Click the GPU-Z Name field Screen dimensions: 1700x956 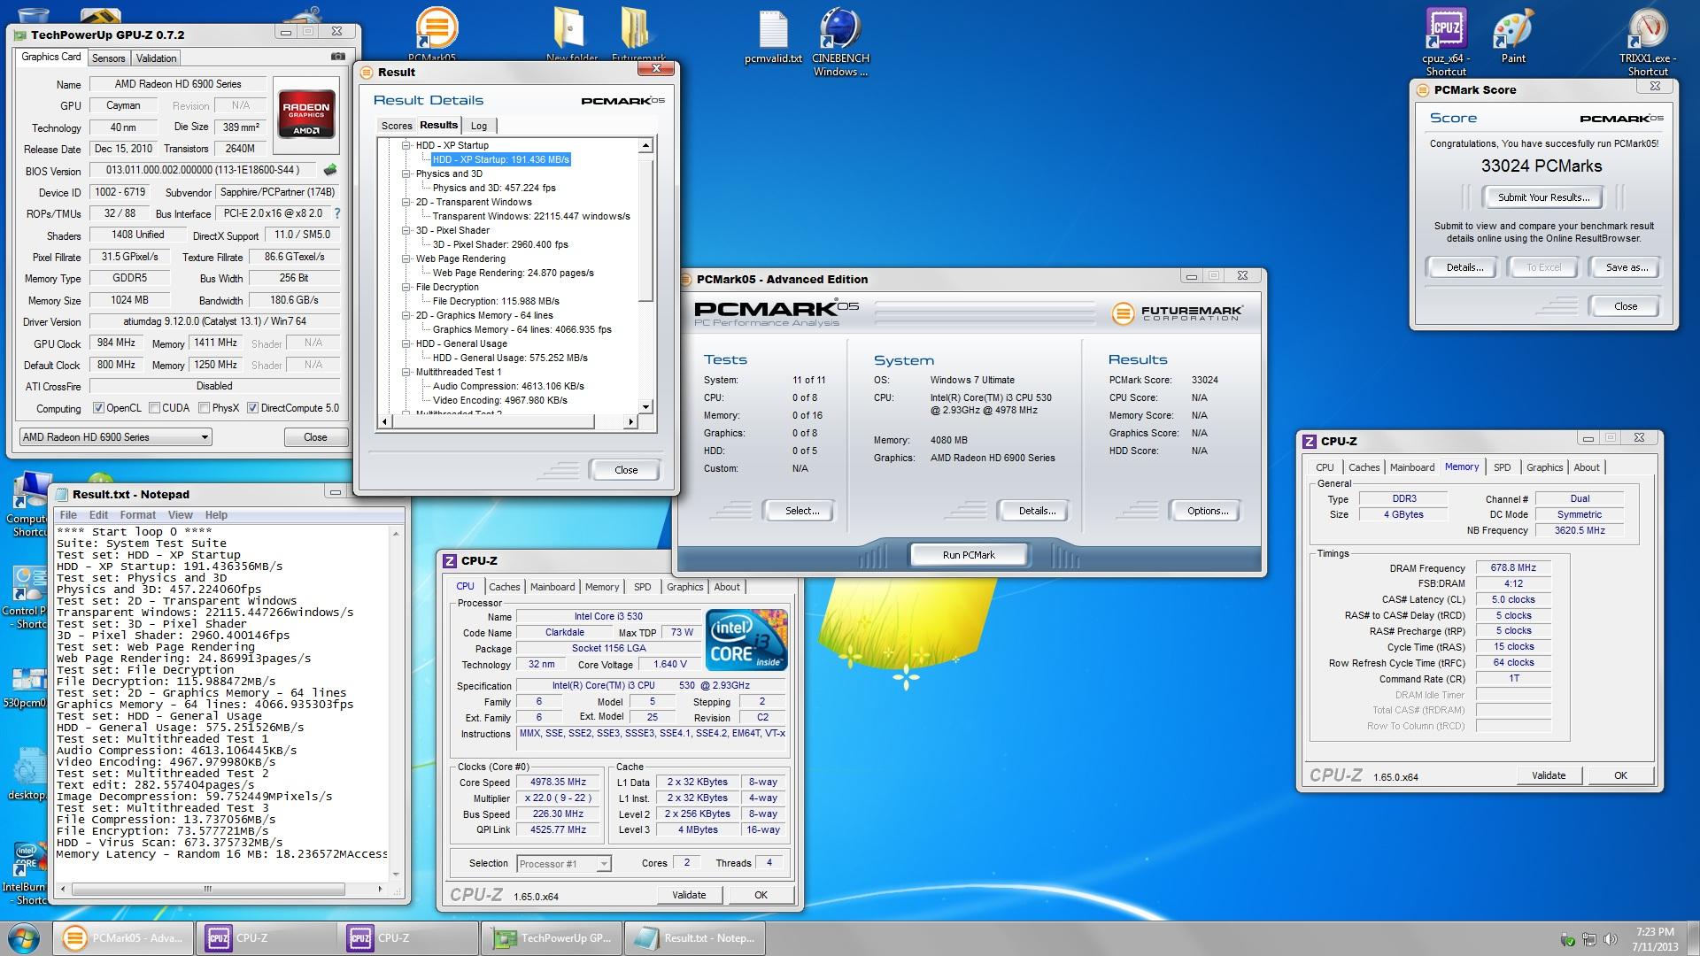point(178,84)
